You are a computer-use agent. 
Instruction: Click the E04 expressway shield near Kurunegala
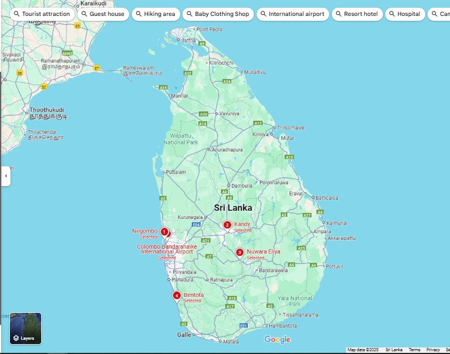(196, 224)
